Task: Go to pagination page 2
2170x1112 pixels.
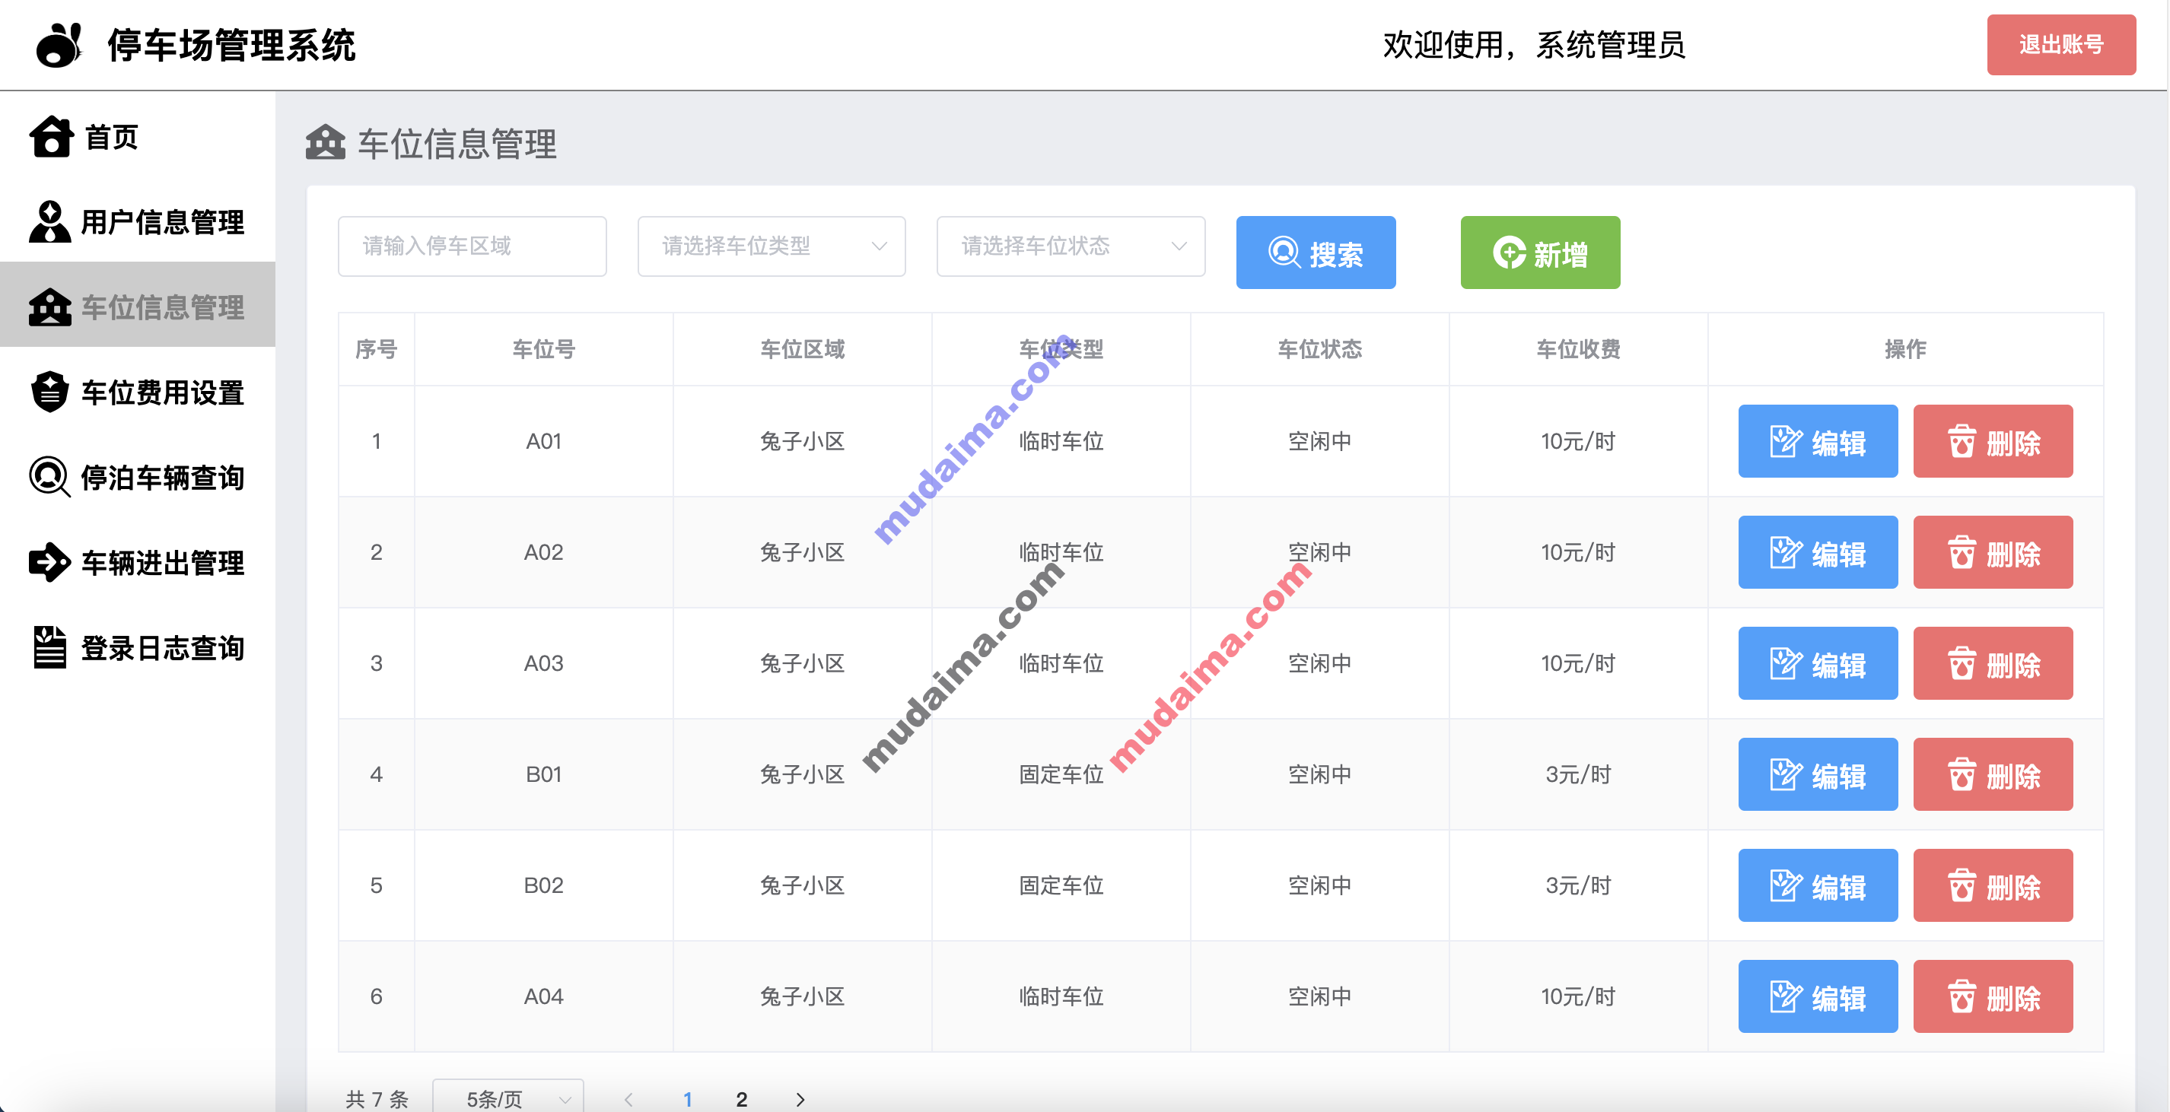Action: 741,1098
